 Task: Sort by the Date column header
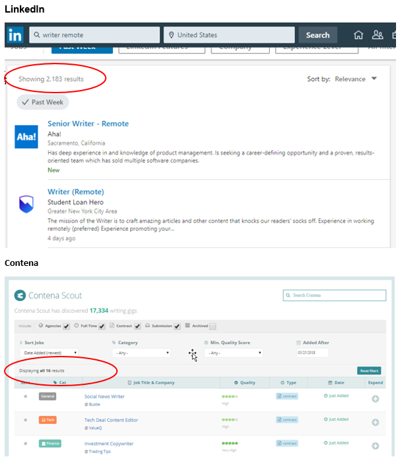click(337, 383)
